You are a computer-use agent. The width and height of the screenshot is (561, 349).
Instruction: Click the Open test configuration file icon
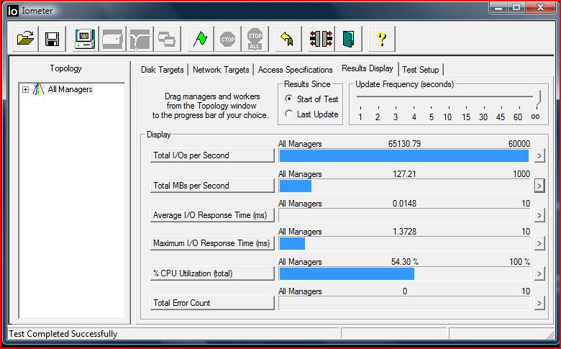26,39
